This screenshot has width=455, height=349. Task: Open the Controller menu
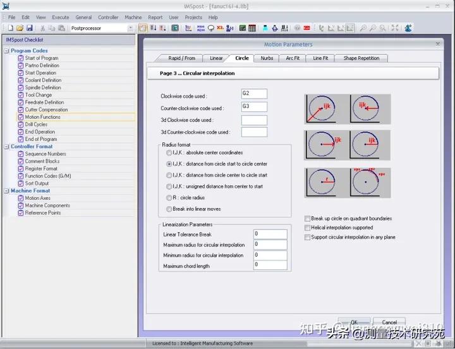point(108,17)
